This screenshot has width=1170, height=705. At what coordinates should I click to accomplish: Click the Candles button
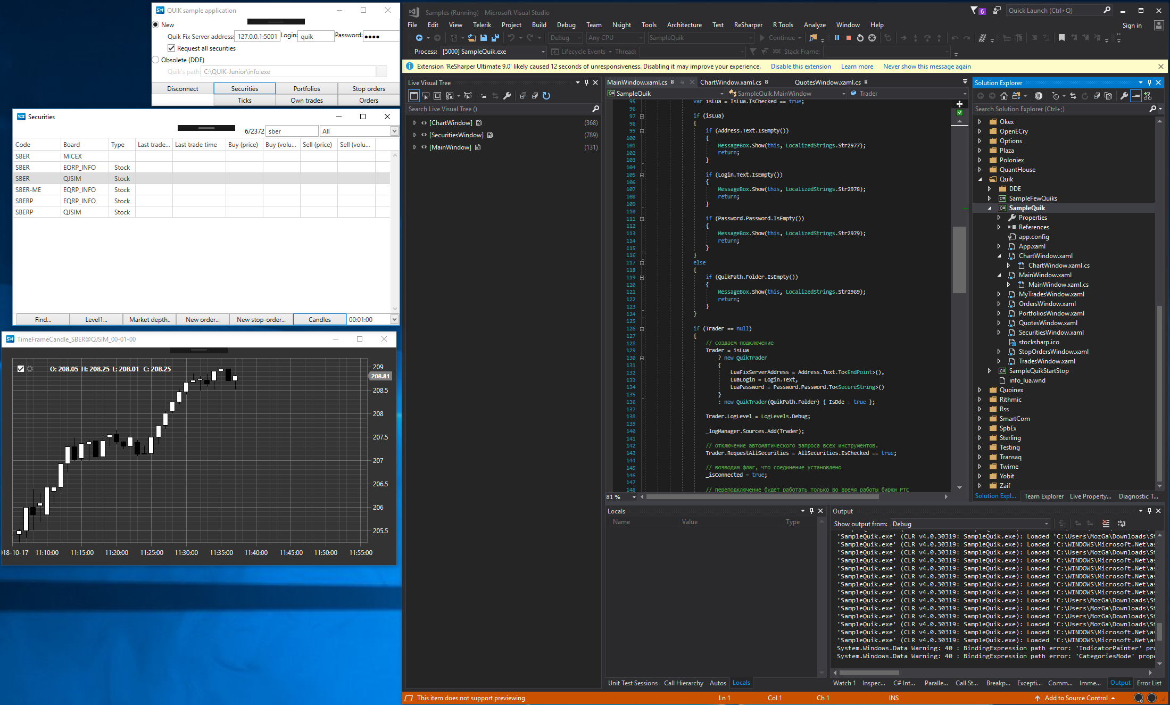point(319,319)
